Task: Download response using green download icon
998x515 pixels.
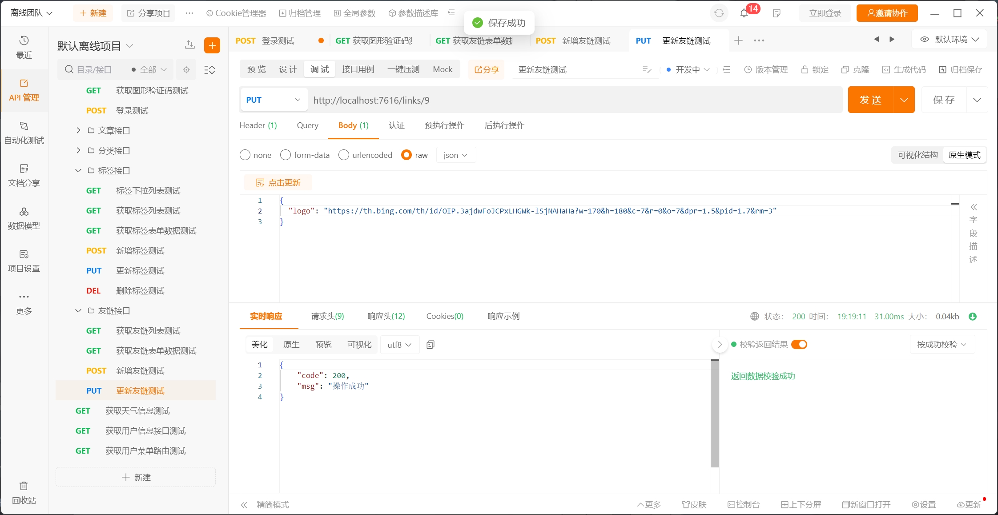Action: point(973,317)
